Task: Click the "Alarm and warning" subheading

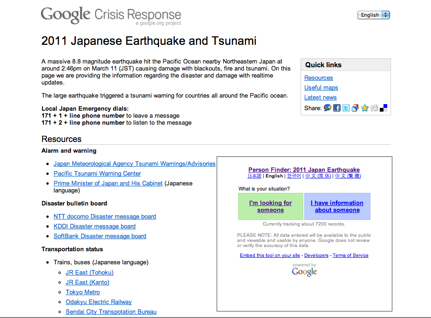Action: (x=69, y=151)
